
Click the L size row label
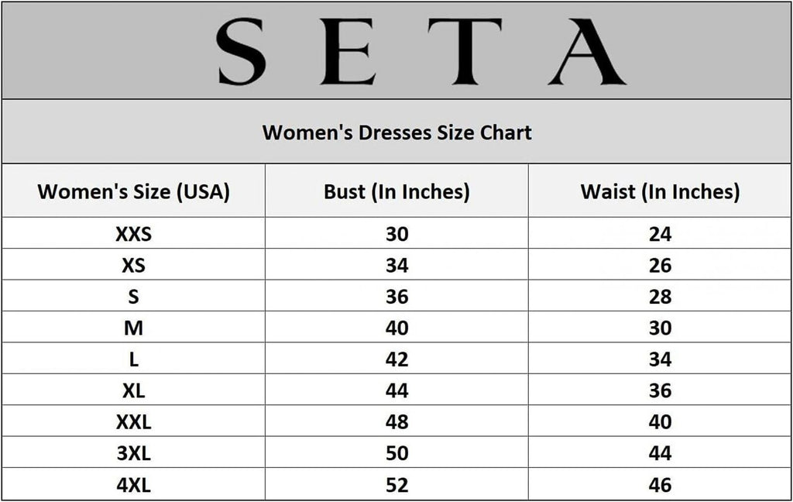click(134, 359)
